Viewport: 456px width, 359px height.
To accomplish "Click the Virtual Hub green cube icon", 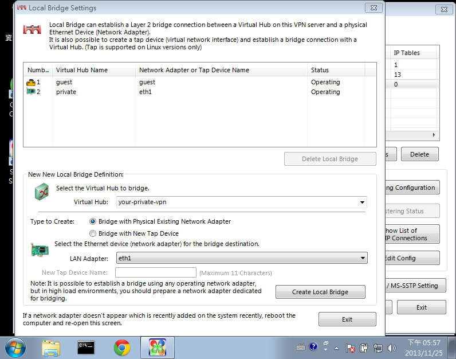I will [42, 192].
